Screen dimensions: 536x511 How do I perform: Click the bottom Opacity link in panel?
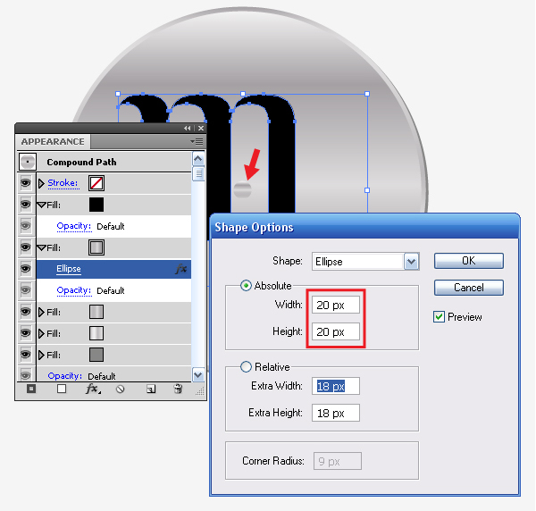[65, 376]
